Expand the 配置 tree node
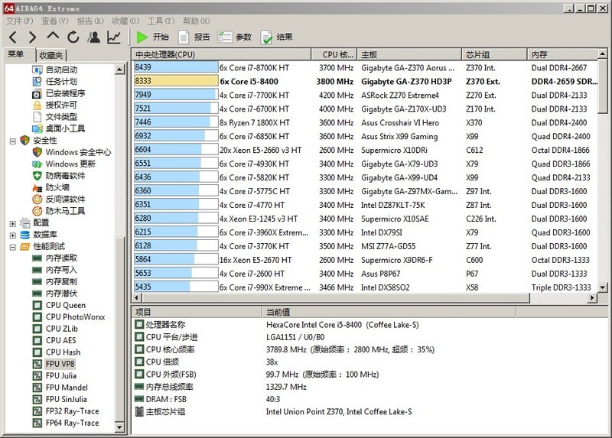The height and width of the screenshot is (438, 612). 12,223
